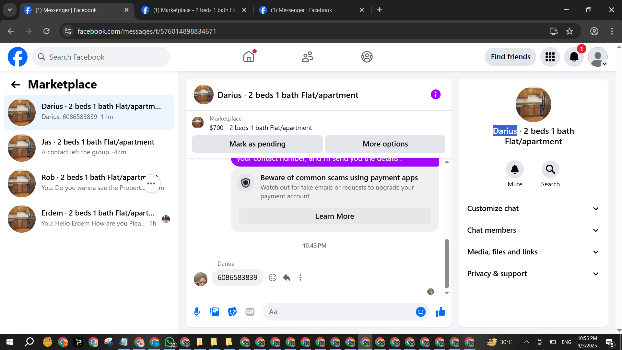Image resolution: width=622 pixels, height=350 pixels.
Task: Mute the Darius conversation
Action: tap(515, 169)
